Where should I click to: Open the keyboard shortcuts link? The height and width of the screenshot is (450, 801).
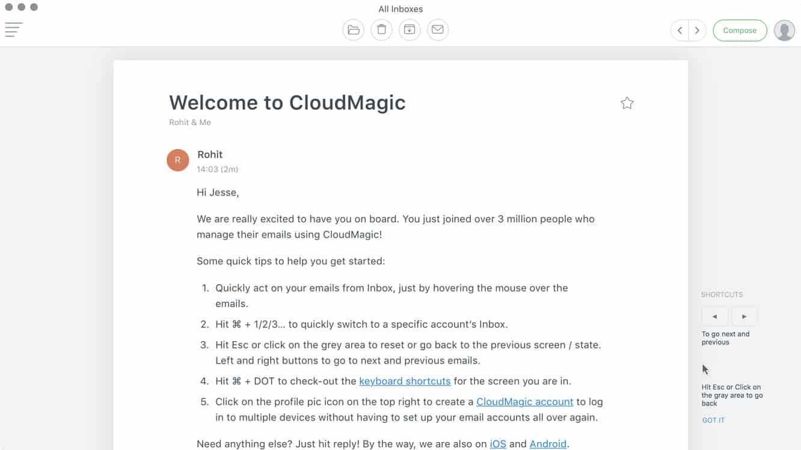tap(405, 381)
